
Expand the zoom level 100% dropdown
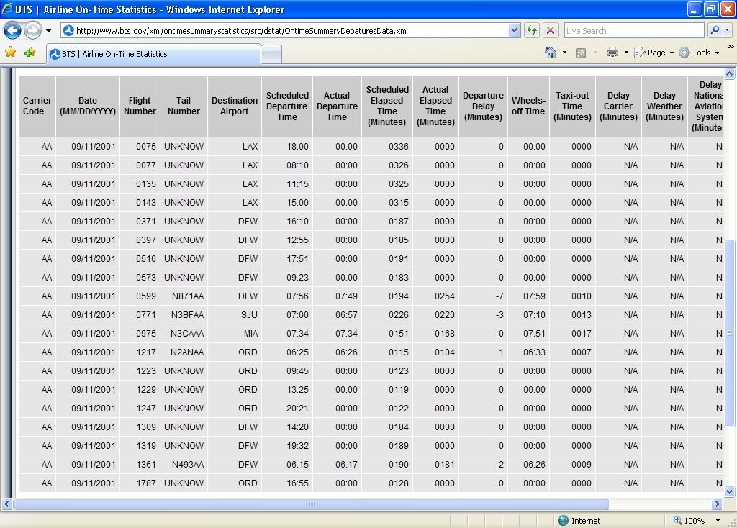point(717,520)
